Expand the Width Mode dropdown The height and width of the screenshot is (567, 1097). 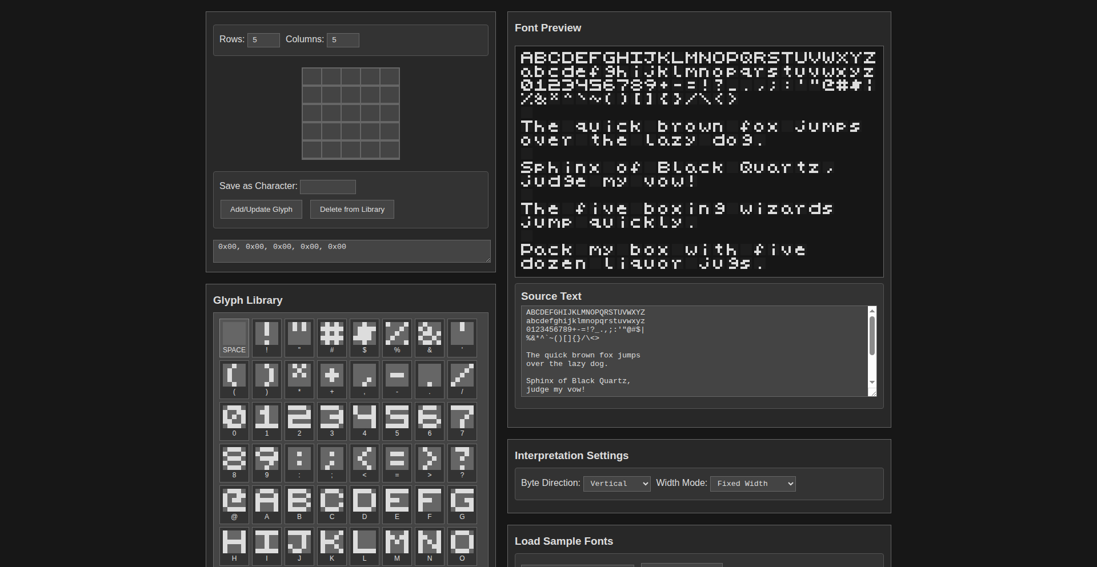[752, 484]
